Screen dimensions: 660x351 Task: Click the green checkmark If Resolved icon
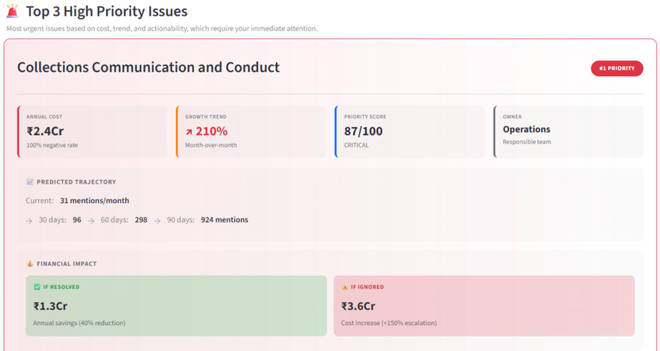37,287
